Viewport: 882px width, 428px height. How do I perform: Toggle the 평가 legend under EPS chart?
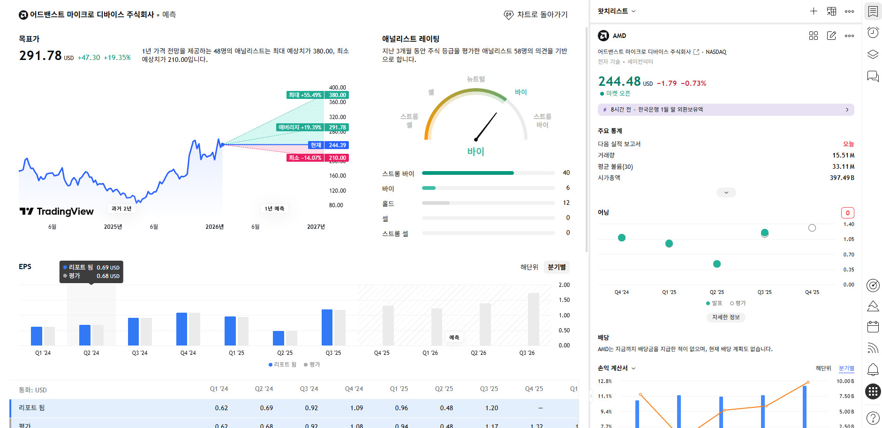point(312,364)
